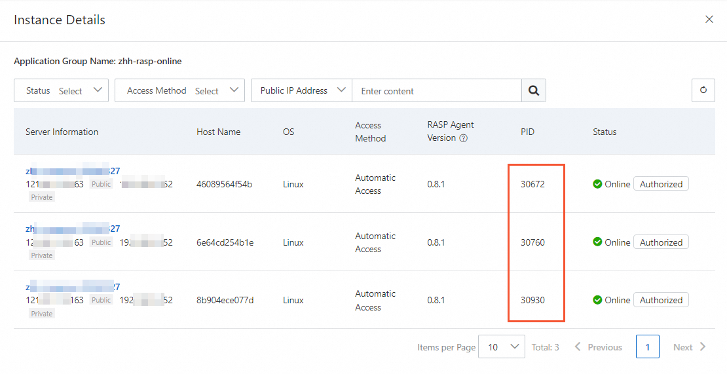
Task: Click the refresh icon button
Action: (703, 90)
